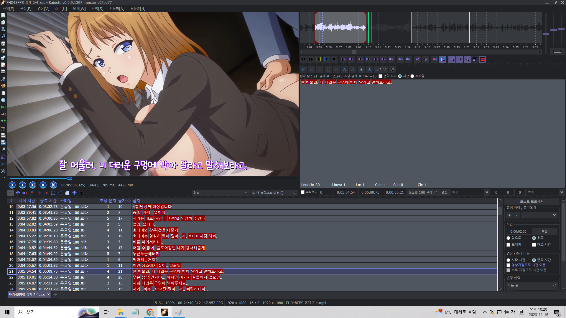This screenshot has width=566, height=318.
Task: Click the wrench settings icon in the left sidebar
Action: point(3,171)
